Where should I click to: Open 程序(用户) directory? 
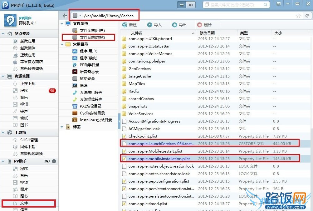click(85, 51)
